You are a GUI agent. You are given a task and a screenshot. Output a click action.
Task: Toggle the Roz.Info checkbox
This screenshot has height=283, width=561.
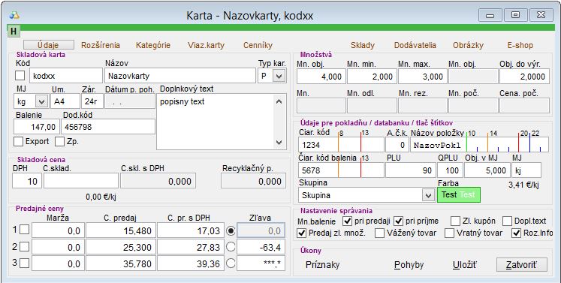click(x=516, y=233)
